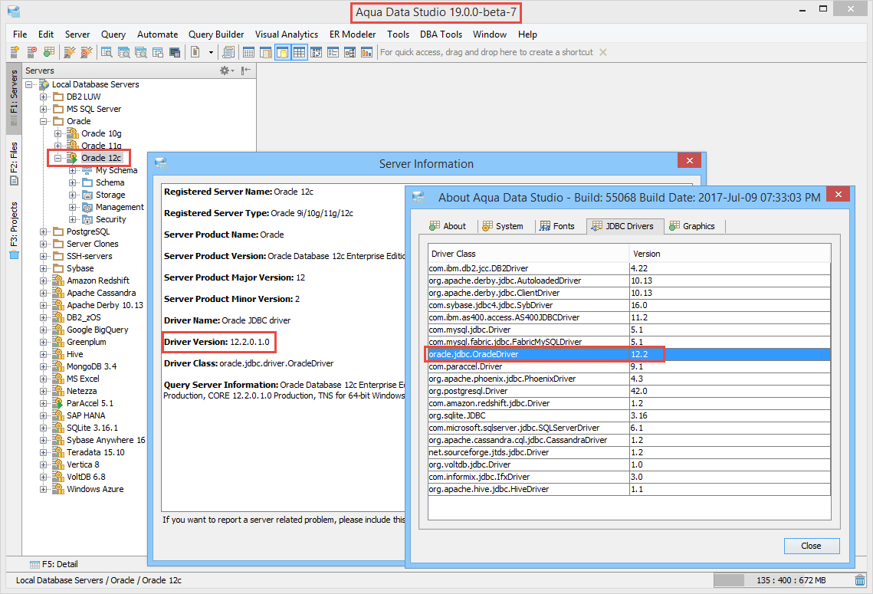873x594 pixels.
Task: Close the Server Information dialog with red X
Action: tap(689, 160)
